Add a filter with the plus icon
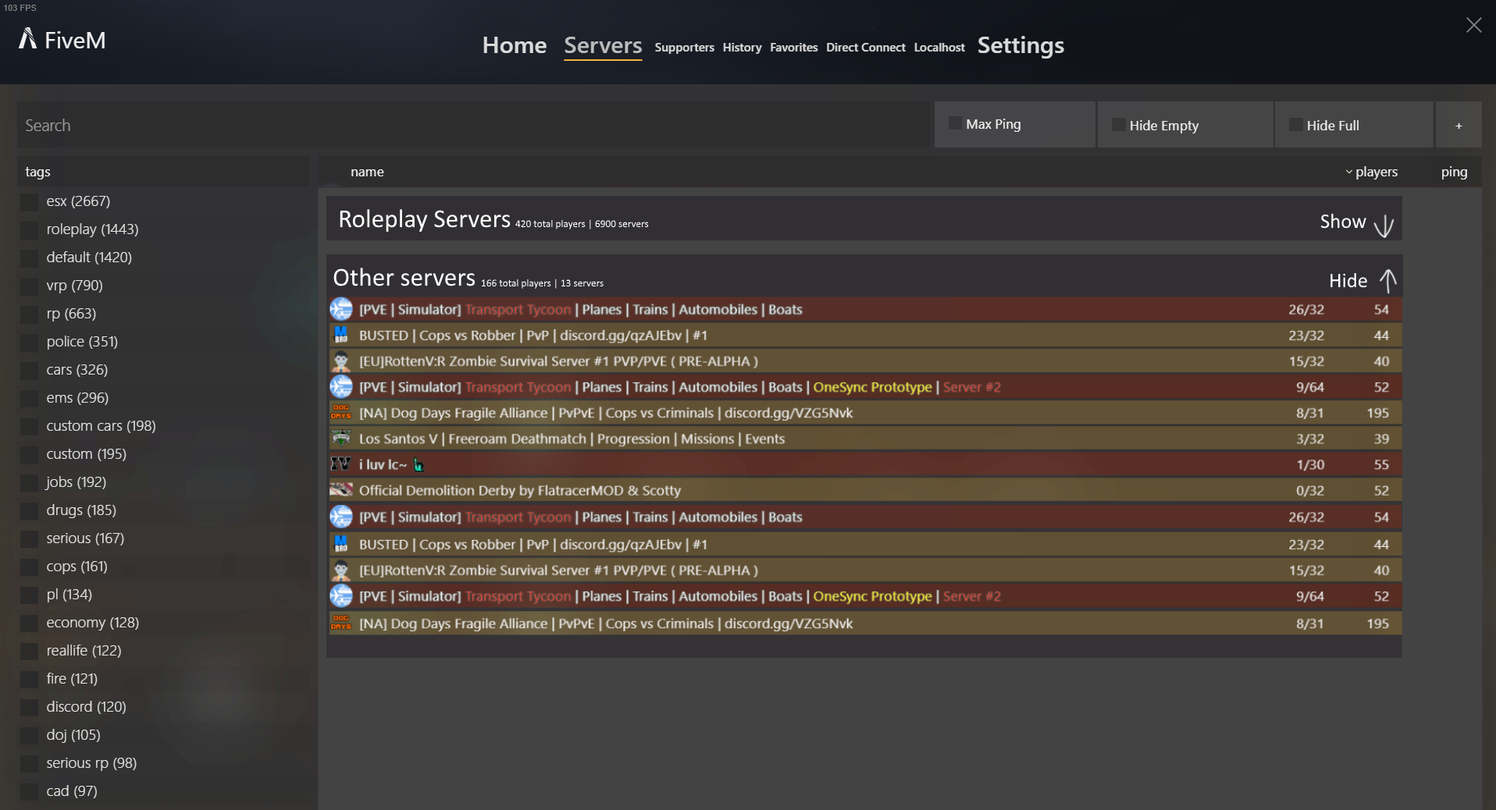The image size is (1496, 810). (1458, 126)
